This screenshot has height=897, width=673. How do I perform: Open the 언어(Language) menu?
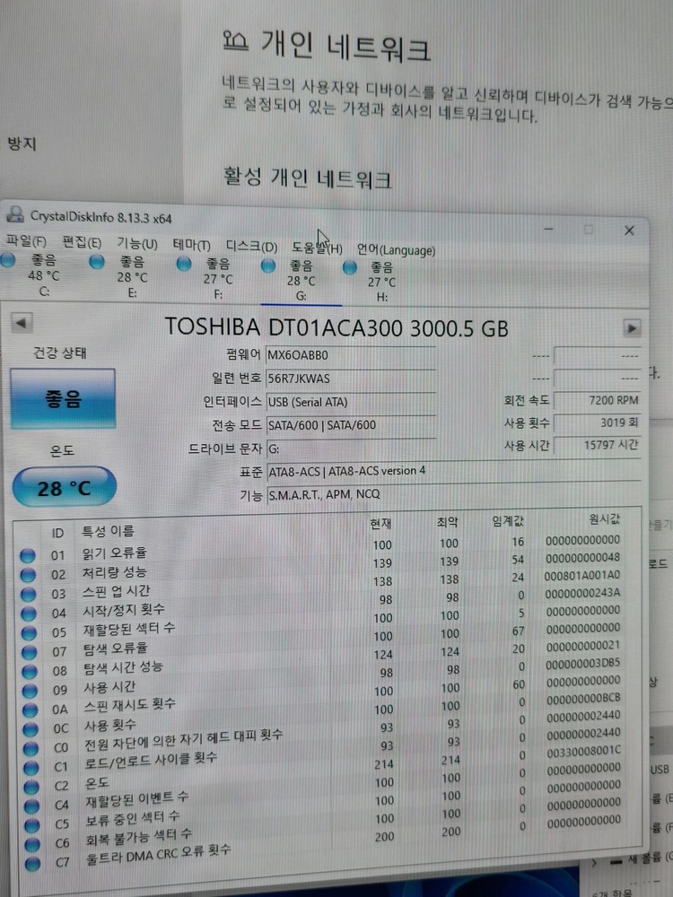(396, 250)
